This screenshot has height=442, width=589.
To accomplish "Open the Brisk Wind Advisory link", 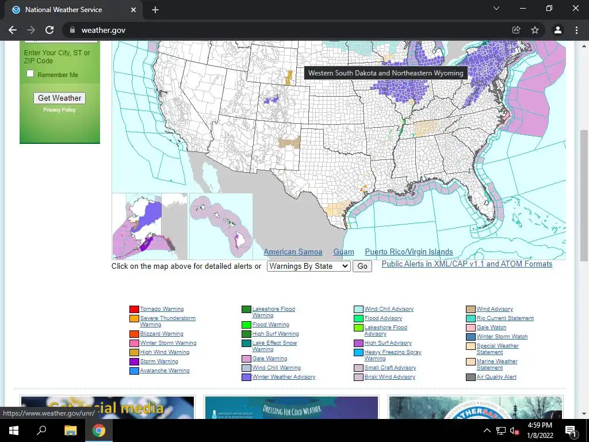I will click(389, 376).
